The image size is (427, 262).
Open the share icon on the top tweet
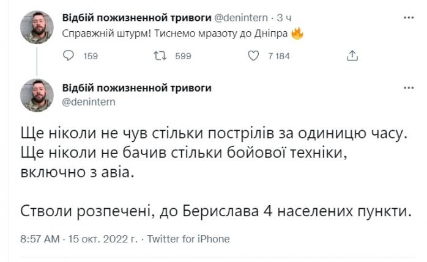(x=351, y=56)
